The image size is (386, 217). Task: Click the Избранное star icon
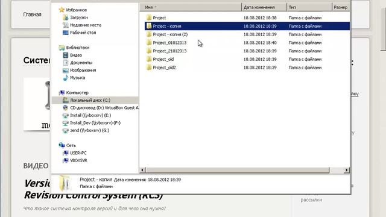point(62,10)
